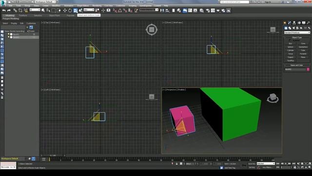Viewport: 312px width, 176px height.
Task: Click the Rectangular Selection Region icon
Action: pos(54,10)
